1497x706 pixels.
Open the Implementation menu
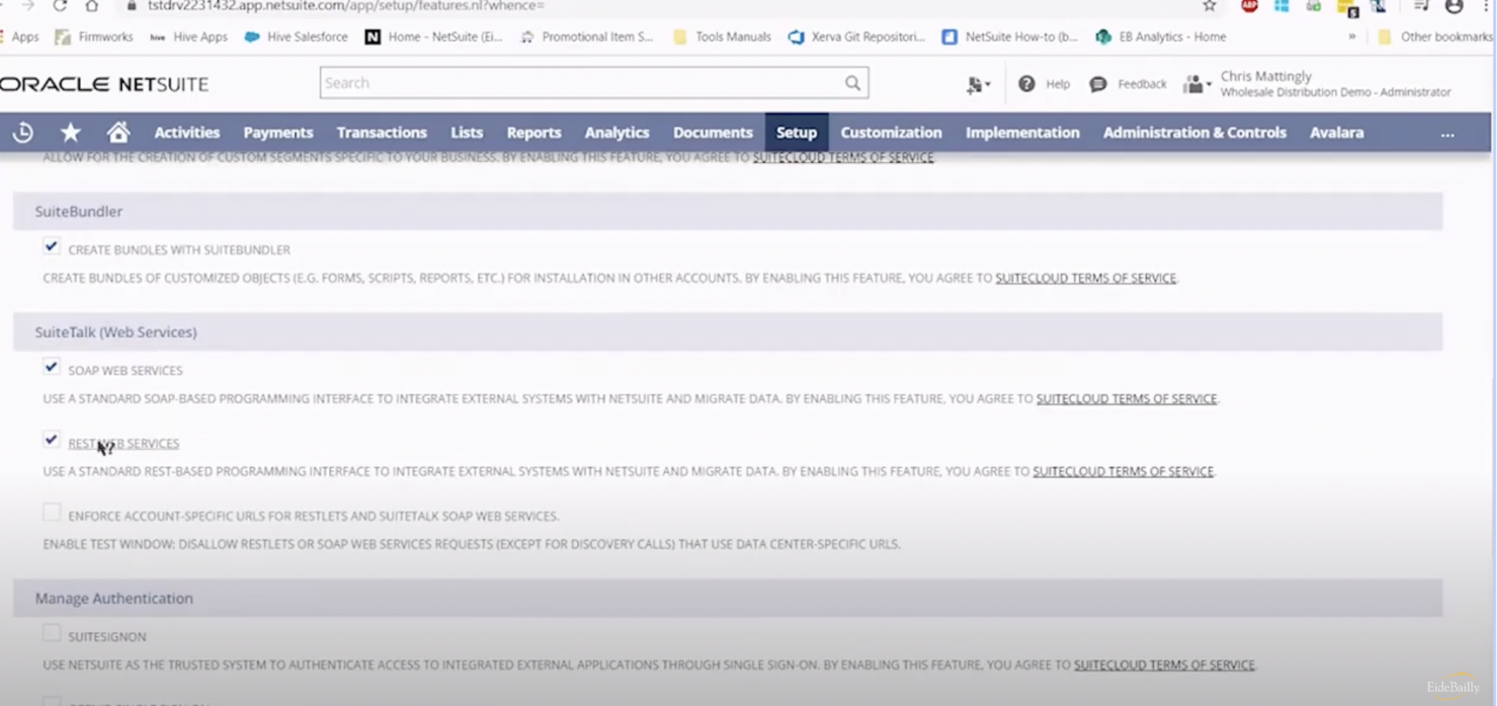click(x=1022, y=133)
